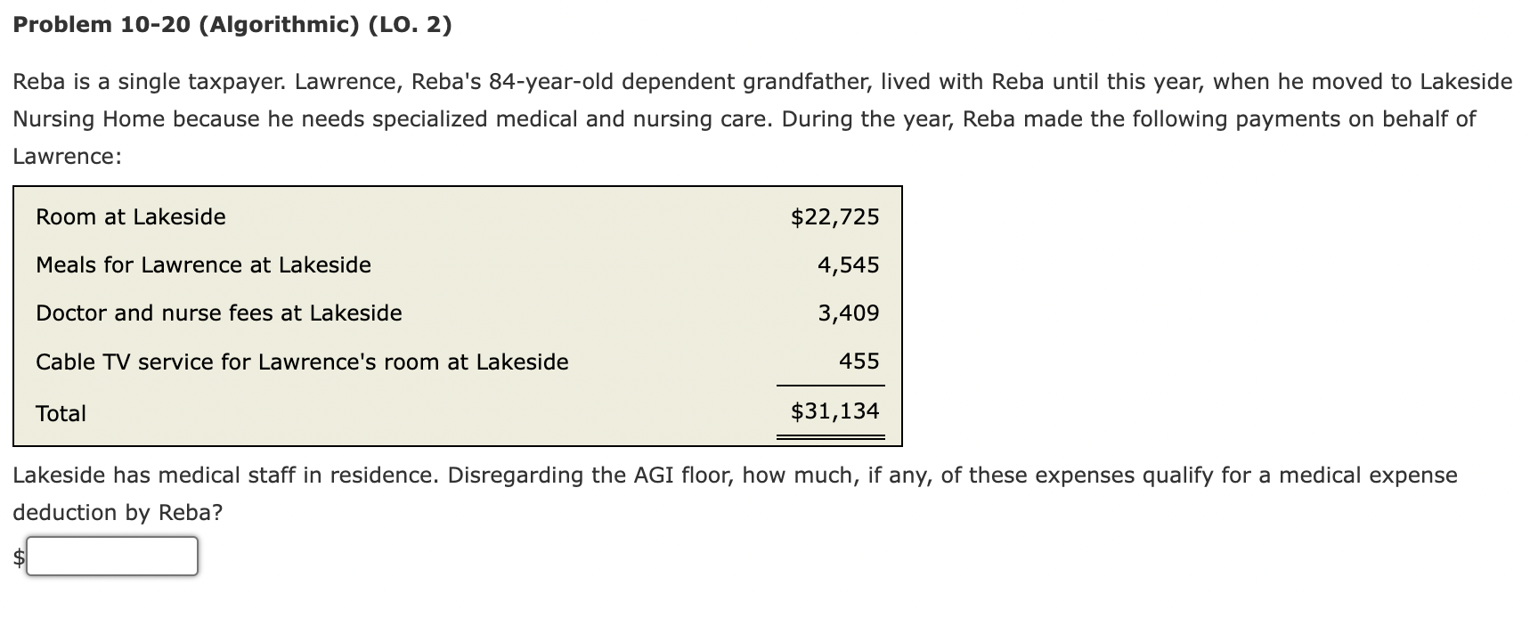Select the Total label in the table
Screen dimensions: 1530x618
click(x=60, y=413)
